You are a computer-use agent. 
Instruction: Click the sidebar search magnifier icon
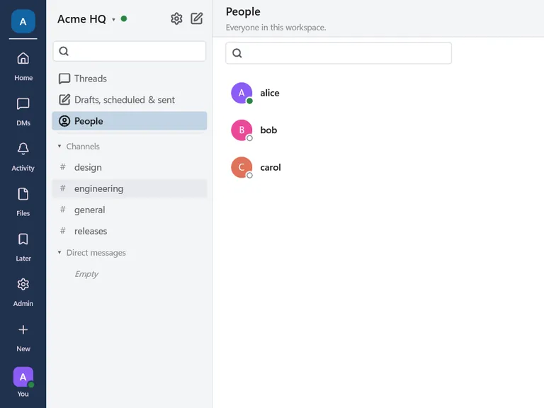pos(64,51)
